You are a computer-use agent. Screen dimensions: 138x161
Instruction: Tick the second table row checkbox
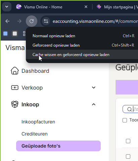point(128,156)
